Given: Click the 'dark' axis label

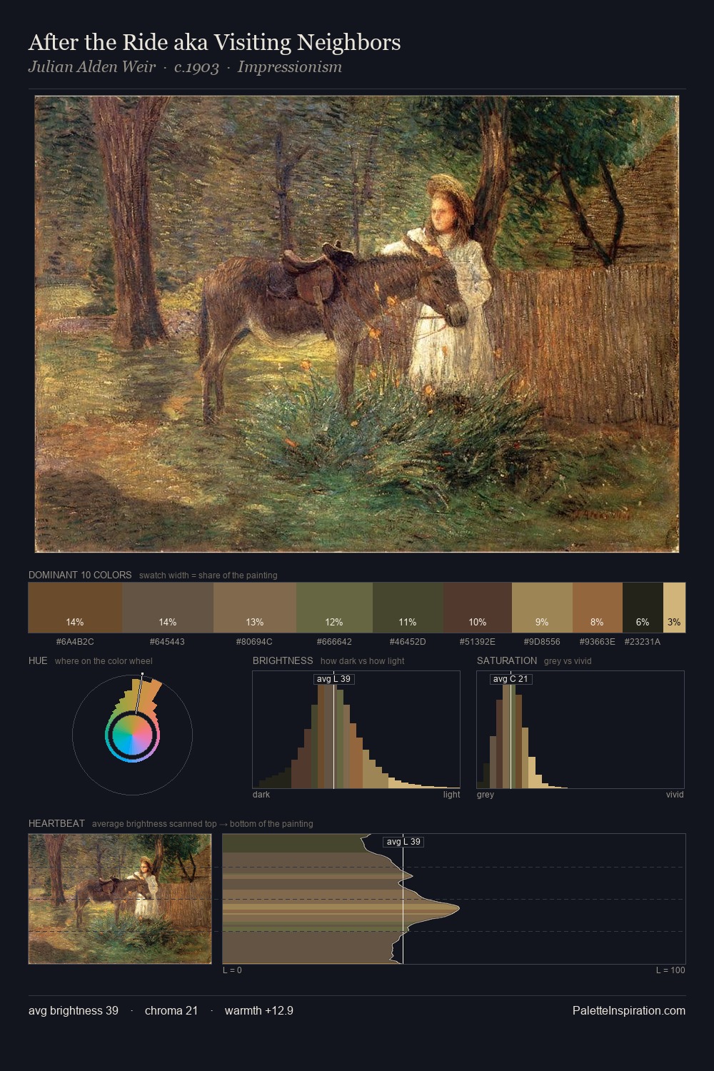Looking at the screenshot, I should click(261, 795).
